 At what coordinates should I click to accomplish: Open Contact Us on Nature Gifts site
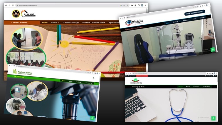click(89, 83)
